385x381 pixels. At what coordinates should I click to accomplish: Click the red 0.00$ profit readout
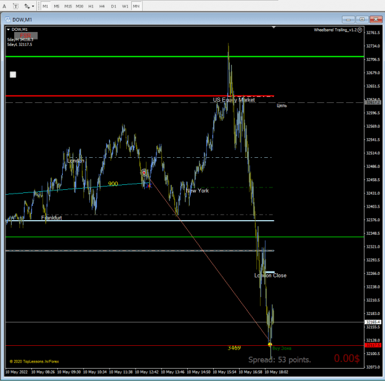pos(347,359)
